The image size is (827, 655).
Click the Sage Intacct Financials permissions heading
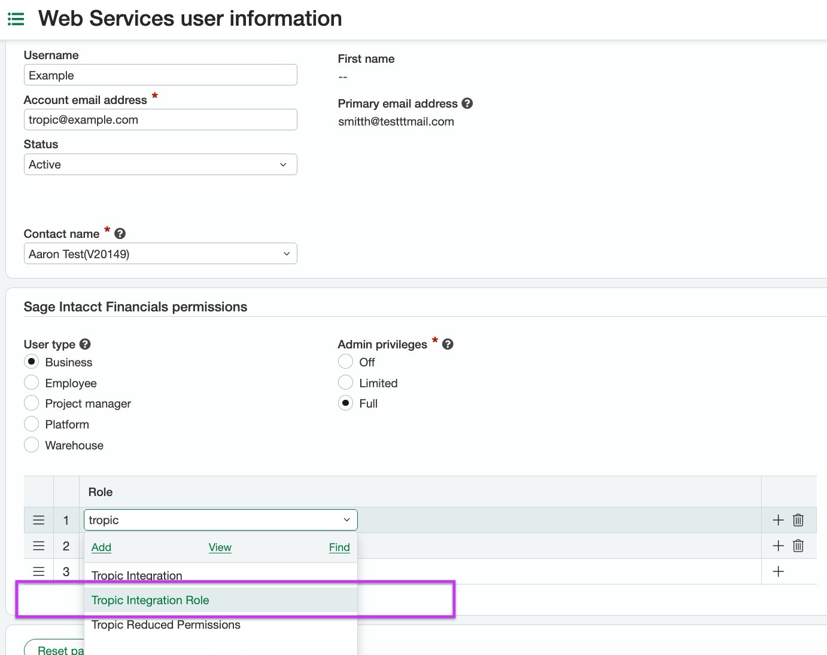coord(135,307)
